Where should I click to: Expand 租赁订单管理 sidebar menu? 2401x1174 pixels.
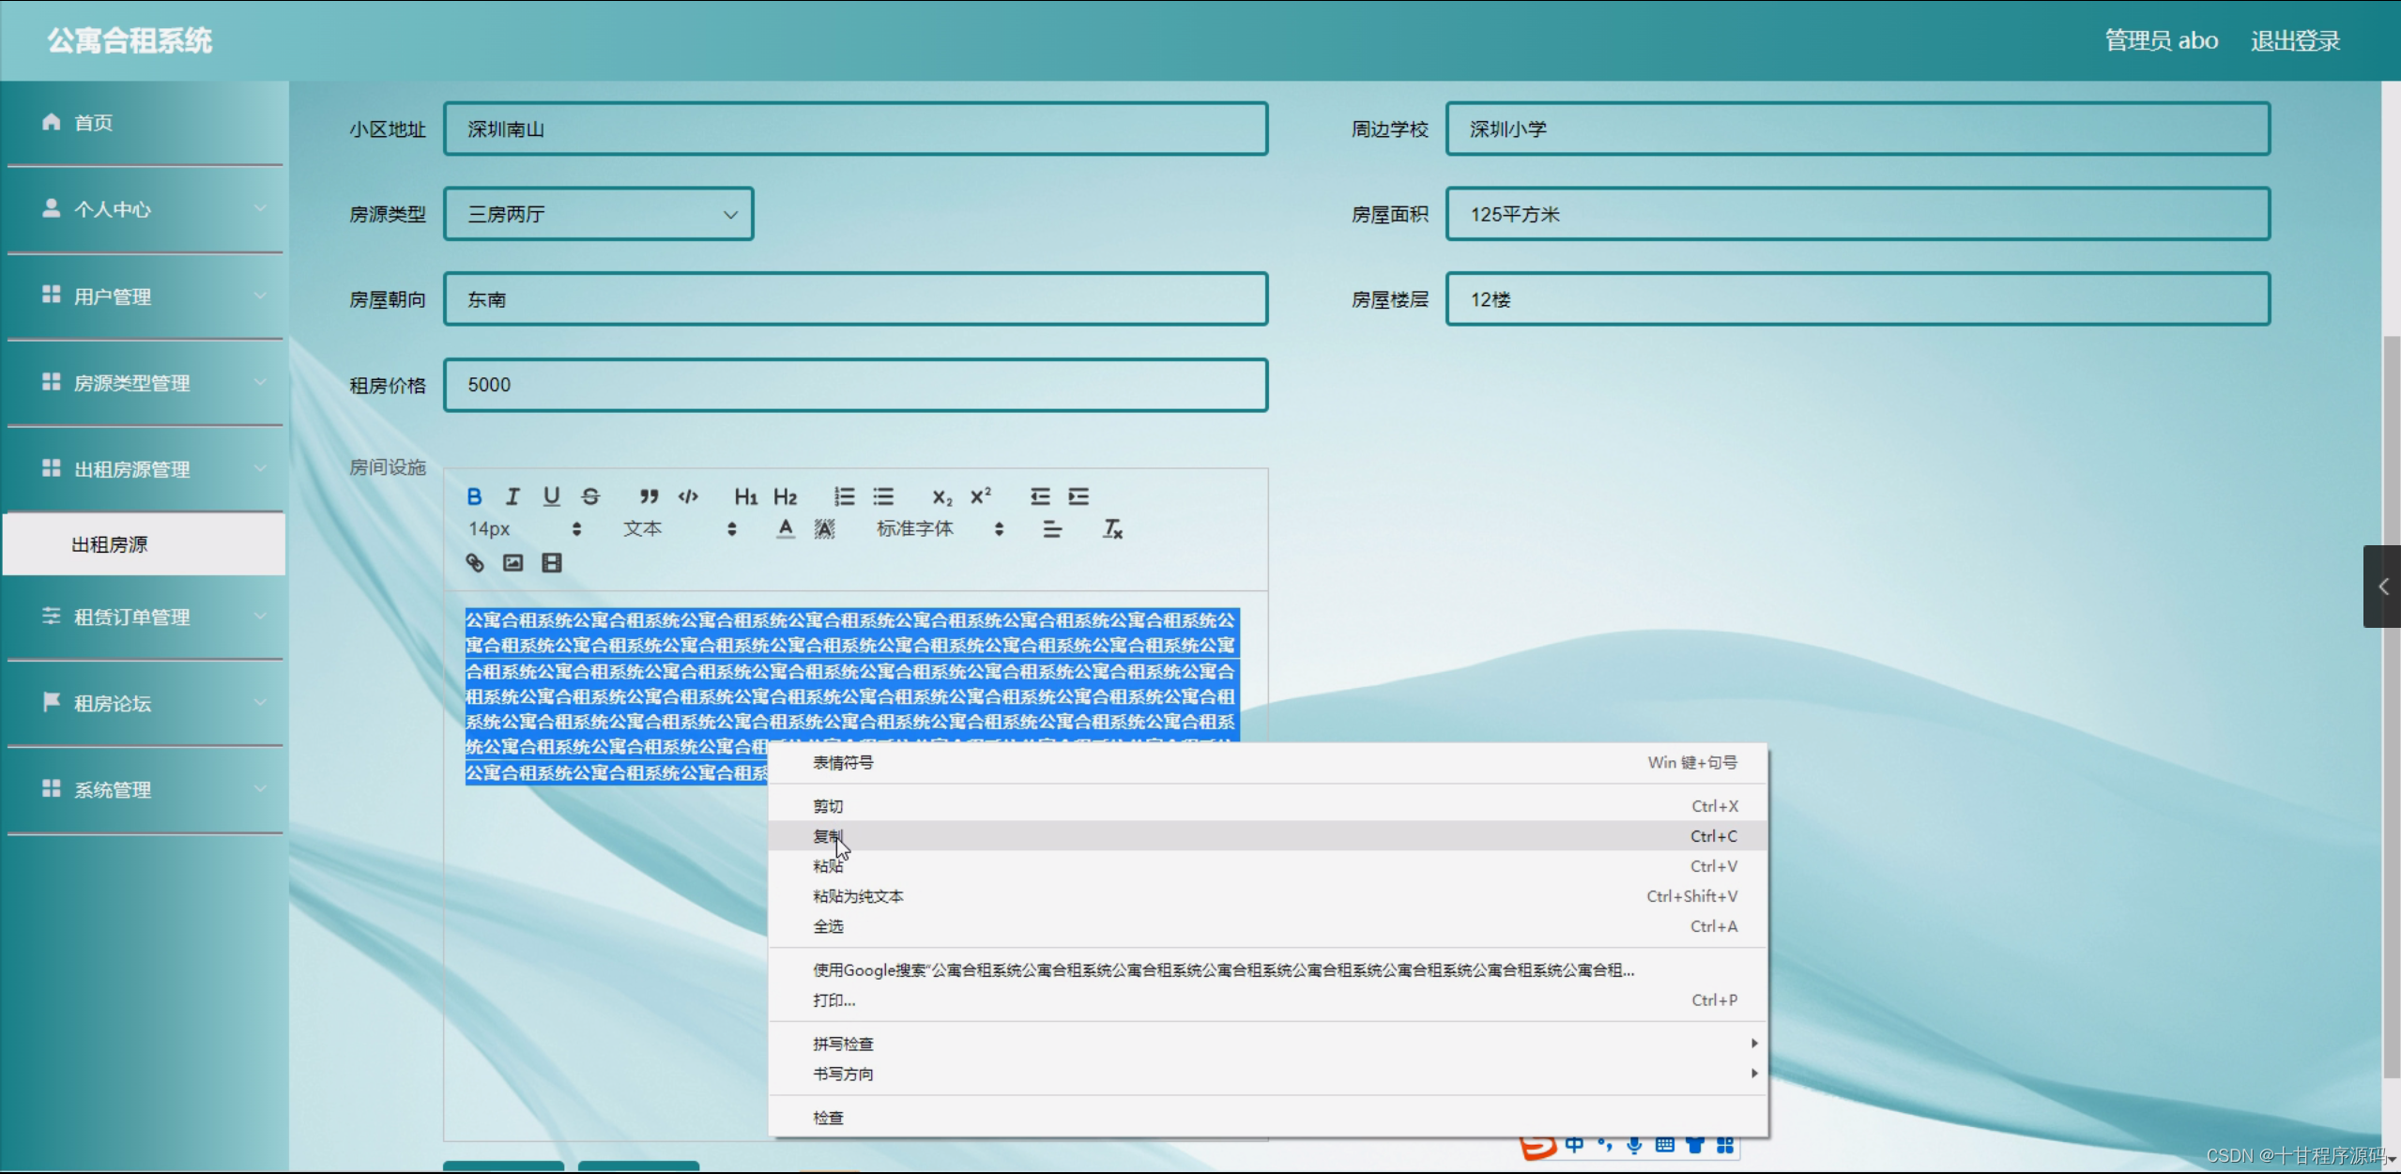(x=145, y=617)
